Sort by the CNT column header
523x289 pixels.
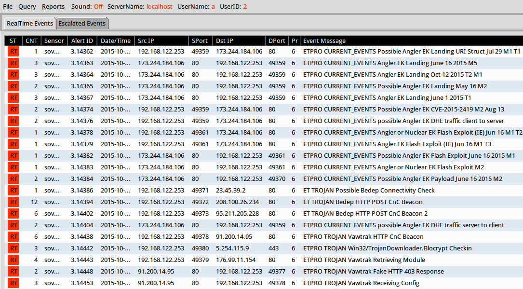(x=31, y=41)
